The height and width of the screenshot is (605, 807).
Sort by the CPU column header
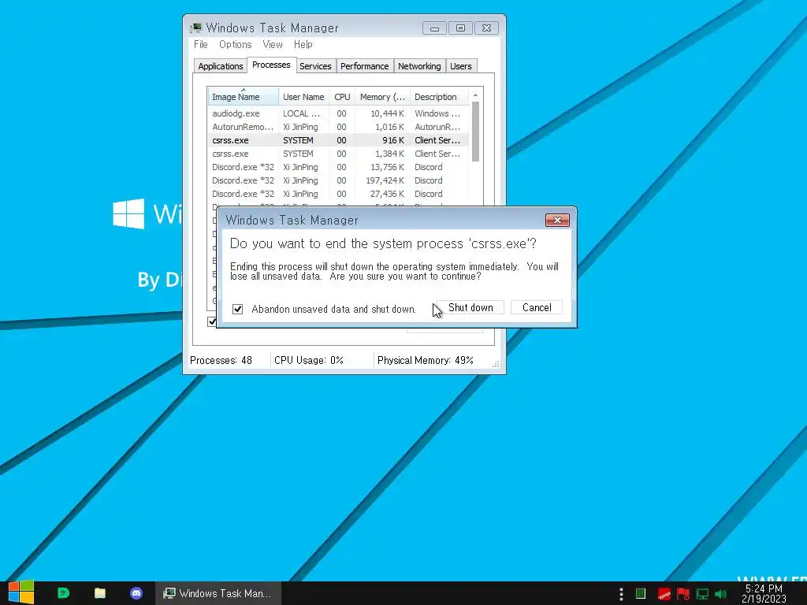pyautogui.click(x=342, y=97)
